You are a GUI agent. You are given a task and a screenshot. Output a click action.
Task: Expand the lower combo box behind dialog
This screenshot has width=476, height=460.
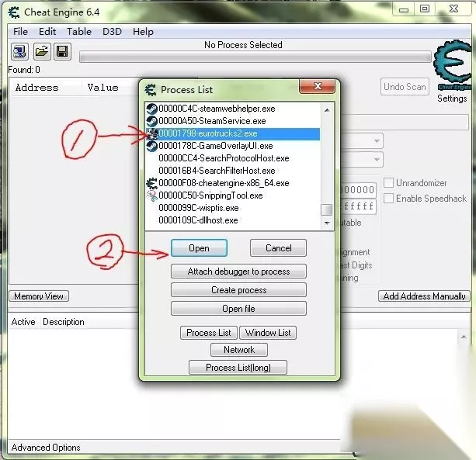click(377, 159)
